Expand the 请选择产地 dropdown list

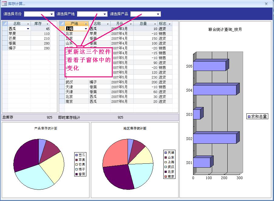105,14
